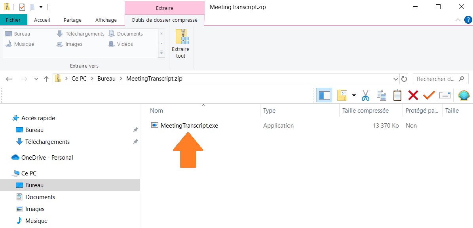The height and width of the screenshot is (228, 473).
Task: Click the Paste clipboard icon
Action: coord(397,96)
